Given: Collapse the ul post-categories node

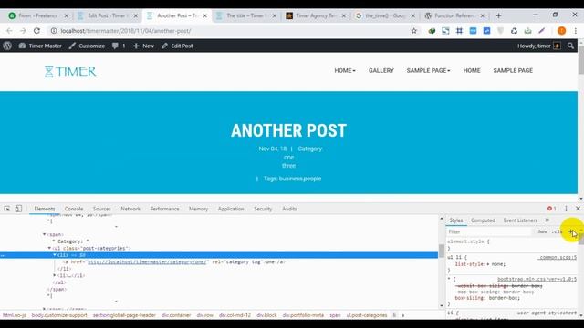Looking at the screenshot, I should coord(49,248).
